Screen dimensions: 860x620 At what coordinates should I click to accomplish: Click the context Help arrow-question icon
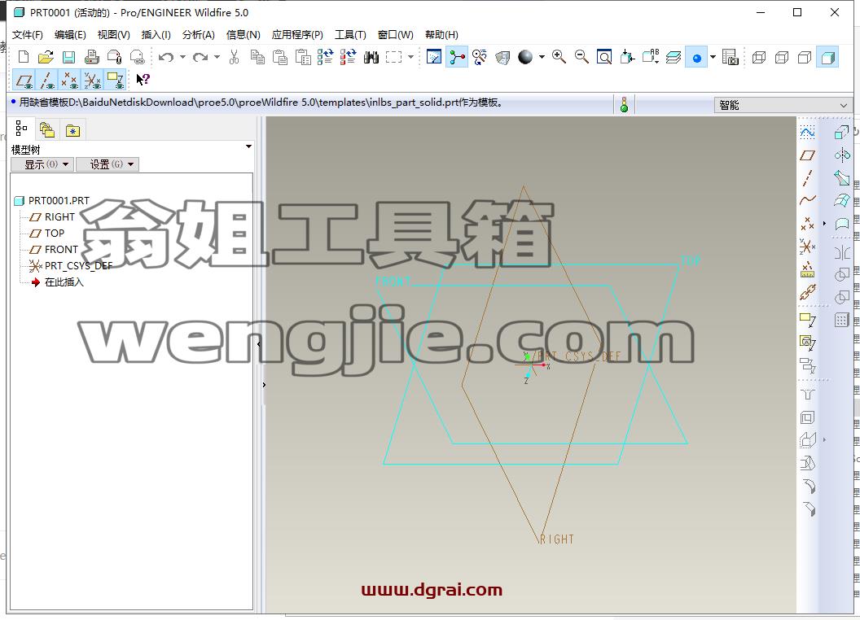tap(143, 80)
